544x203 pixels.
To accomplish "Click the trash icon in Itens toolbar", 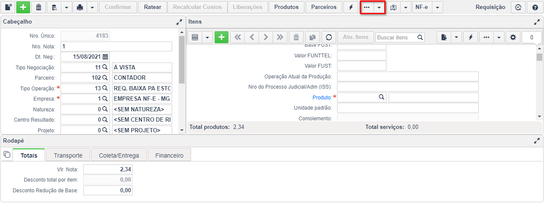I will [296, 37].
